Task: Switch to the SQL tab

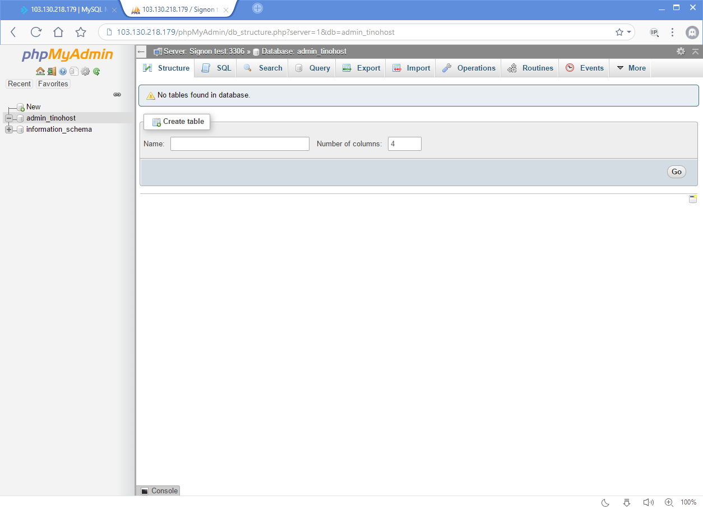Action: 216,67
